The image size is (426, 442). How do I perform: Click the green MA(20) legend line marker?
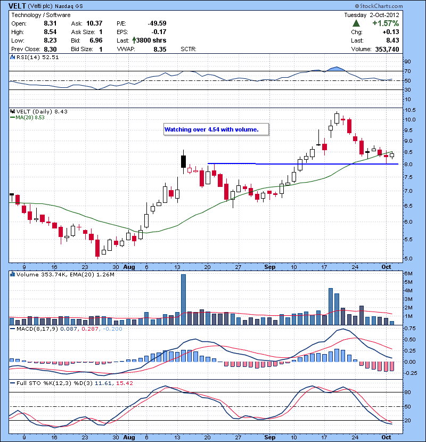[x=12, y=118]
